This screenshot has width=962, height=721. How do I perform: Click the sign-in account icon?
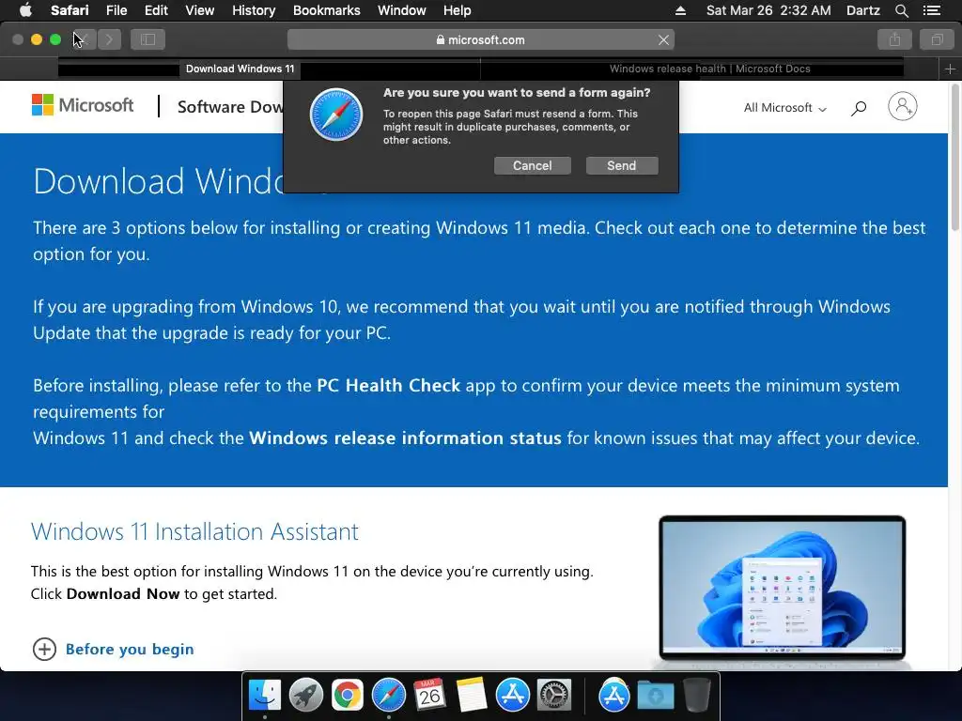[903, 107]
